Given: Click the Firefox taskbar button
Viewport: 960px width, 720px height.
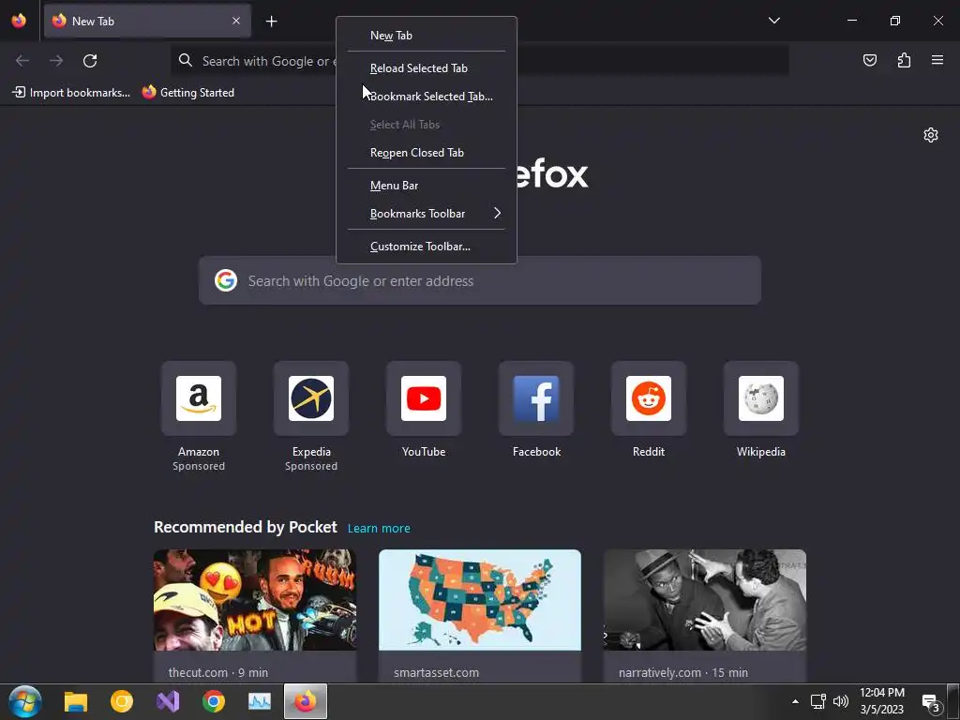Looking at the screenshot, I should coord(306,701).
